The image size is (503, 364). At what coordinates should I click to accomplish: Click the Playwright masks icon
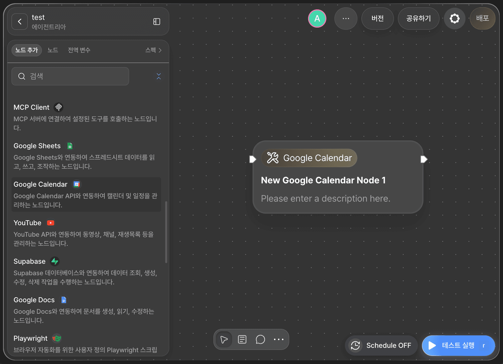pyautogui.click(x=57, y=338)
